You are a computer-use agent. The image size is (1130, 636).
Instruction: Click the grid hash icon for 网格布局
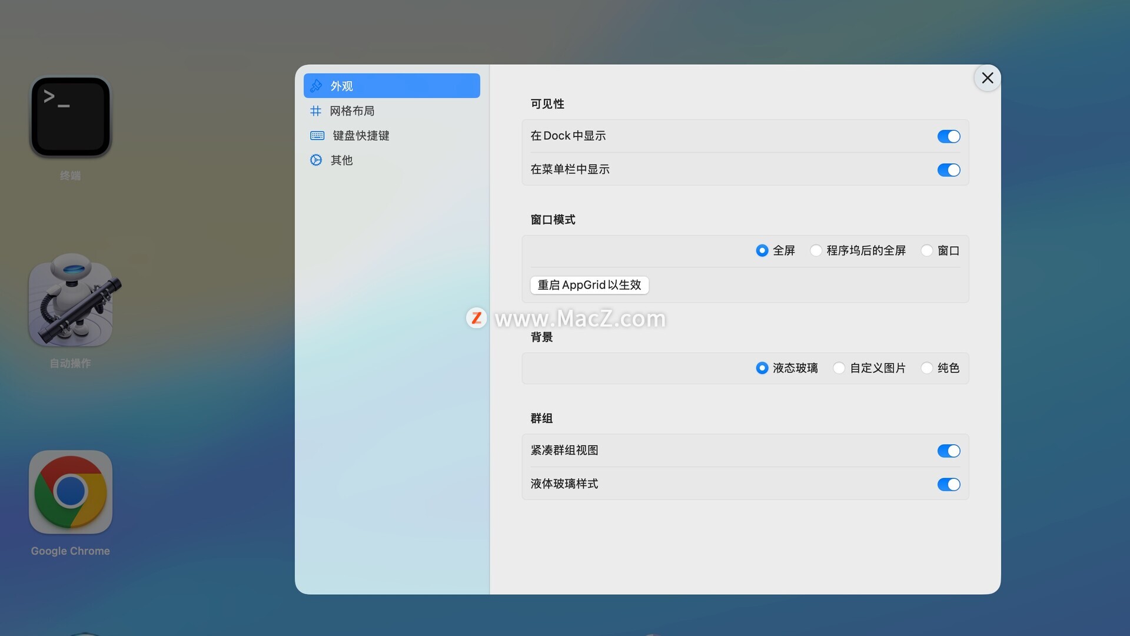tap(316, 111)
